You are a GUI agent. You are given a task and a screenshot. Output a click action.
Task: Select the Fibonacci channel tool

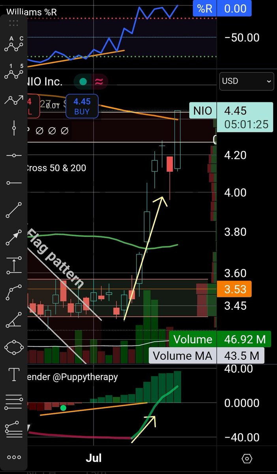click(14, 429)
